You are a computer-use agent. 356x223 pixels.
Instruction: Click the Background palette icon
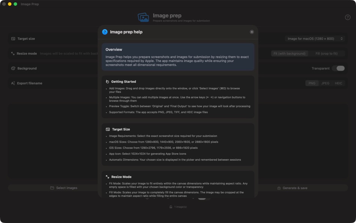(12, 68)
